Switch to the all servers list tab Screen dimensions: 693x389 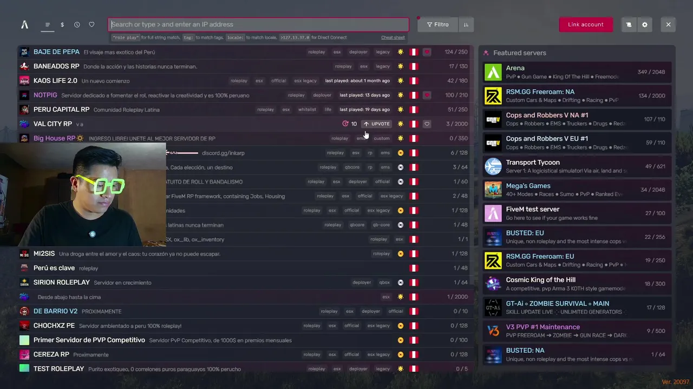48,24
